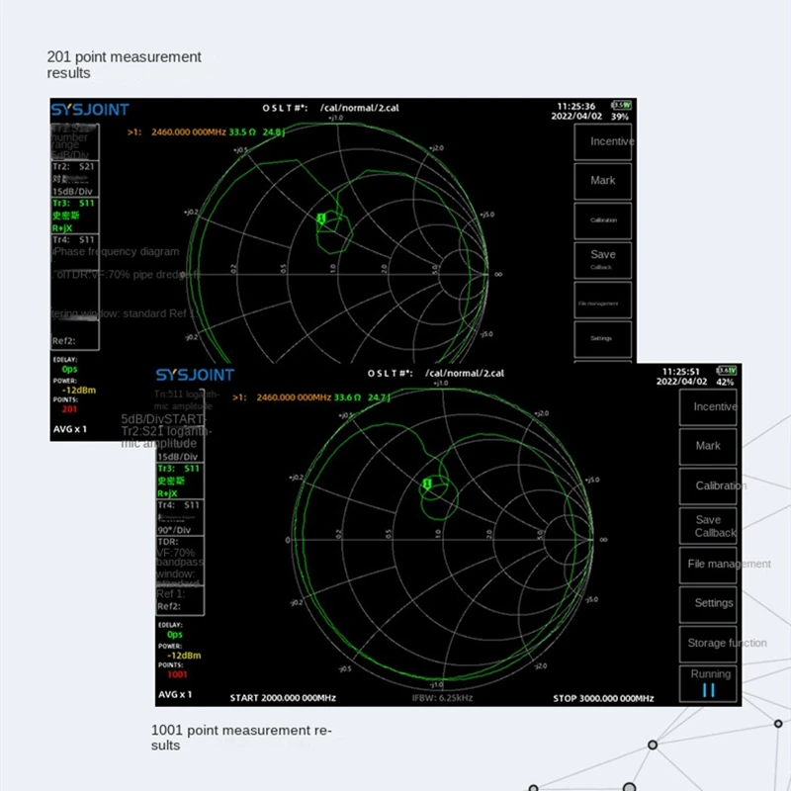The image size is (791, 791).
Task: Click marker 1 on the lower Smith chart
Action: click(427, 483)
